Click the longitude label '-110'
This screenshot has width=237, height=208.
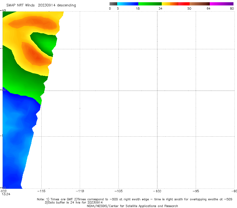tap(80, 191)
